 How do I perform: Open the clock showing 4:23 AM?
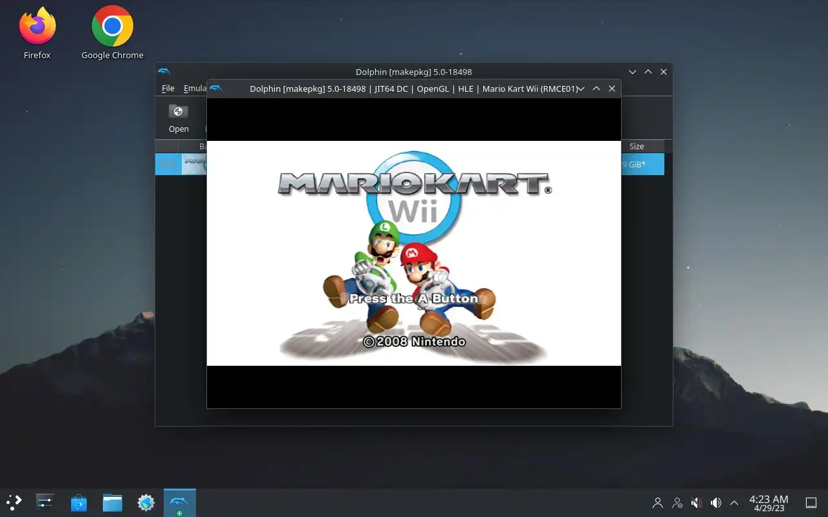point(768,503)
